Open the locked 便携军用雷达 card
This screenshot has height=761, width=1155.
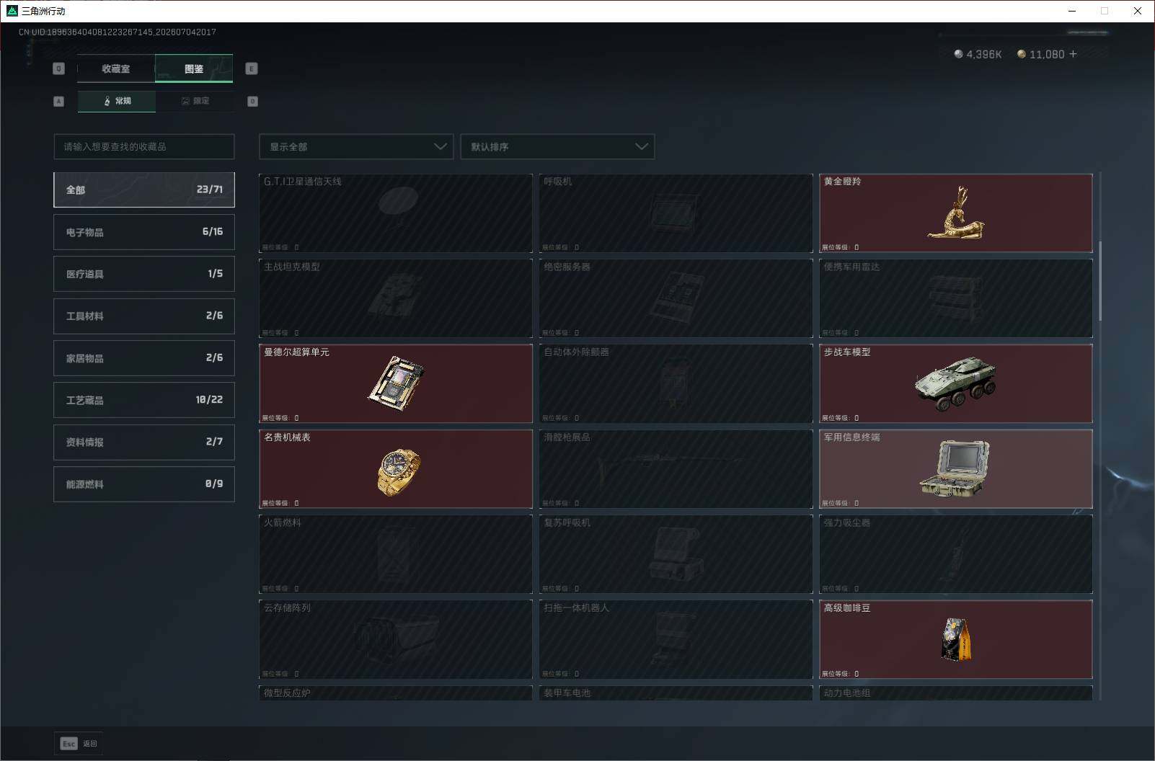pyautogui.click(x=956, y=298)
